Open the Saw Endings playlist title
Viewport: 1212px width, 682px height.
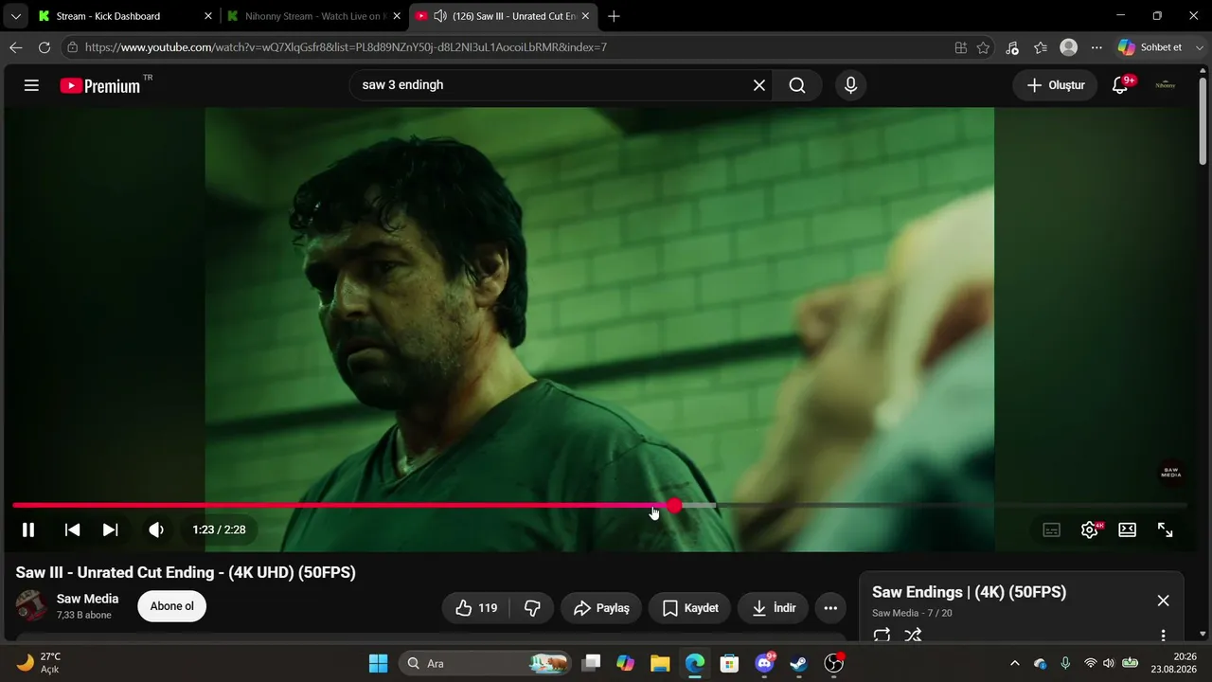[x=969, y=592]
